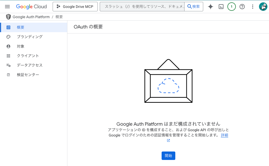The width and height of the screenshot is (269, 166).
Task: Click the 開始 button
Action: [x=168, y=156]
